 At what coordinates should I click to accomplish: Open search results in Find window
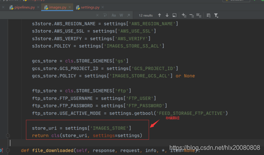coord(174,15)
